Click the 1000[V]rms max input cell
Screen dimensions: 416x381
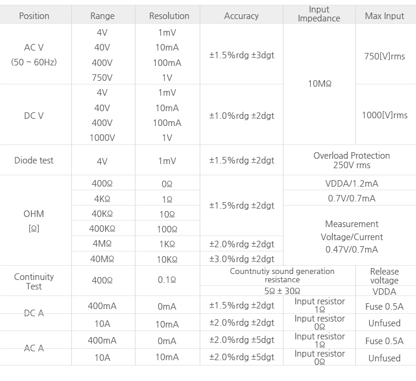[x=384, y=115]
